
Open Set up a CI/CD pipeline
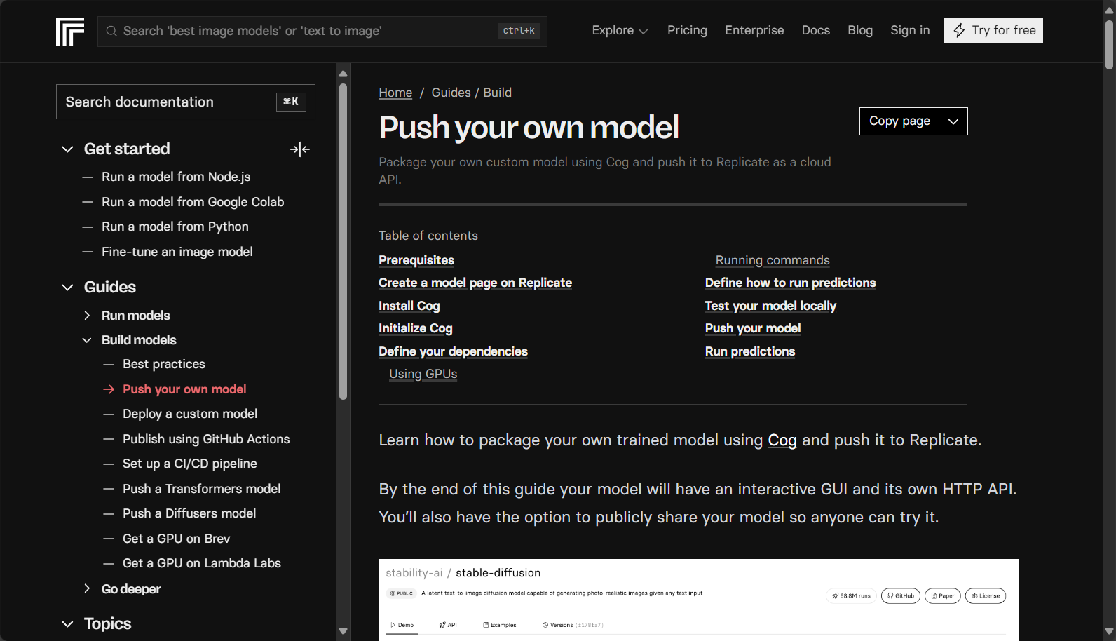[x=190, y=464]
